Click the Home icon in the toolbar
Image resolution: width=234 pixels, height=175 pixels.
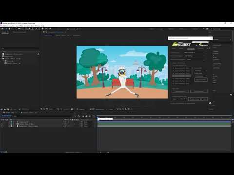[2, 29]
